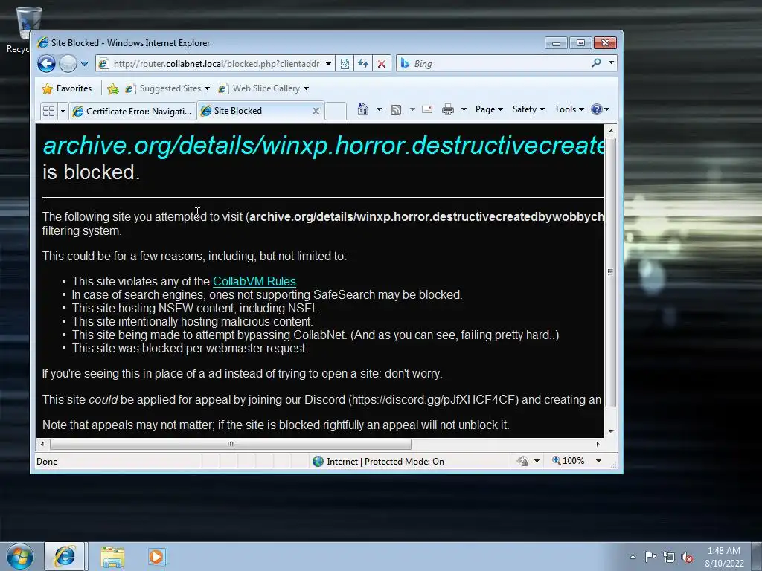Open Windows Explorer from the taskbar

112,556
